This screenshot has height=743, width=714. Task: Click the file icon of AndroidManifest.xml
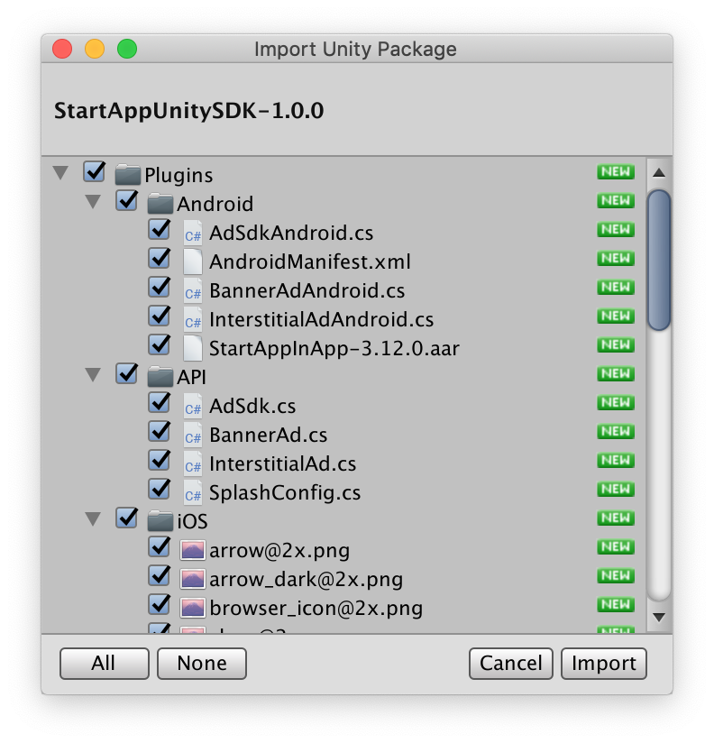pos(193,261)
